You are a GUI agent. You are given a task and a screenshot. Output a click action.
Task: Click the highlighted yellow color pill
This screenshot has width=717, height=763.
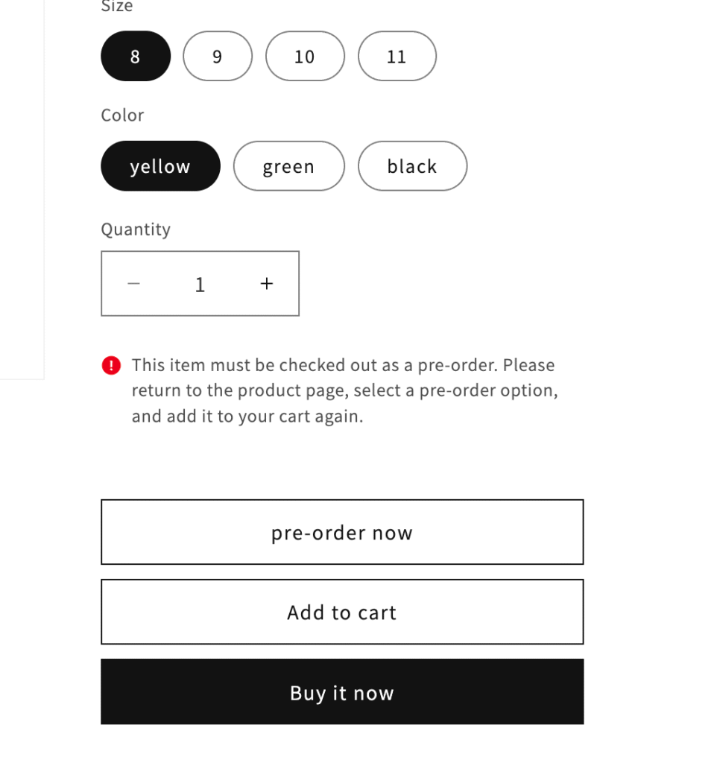click(160, 166)
